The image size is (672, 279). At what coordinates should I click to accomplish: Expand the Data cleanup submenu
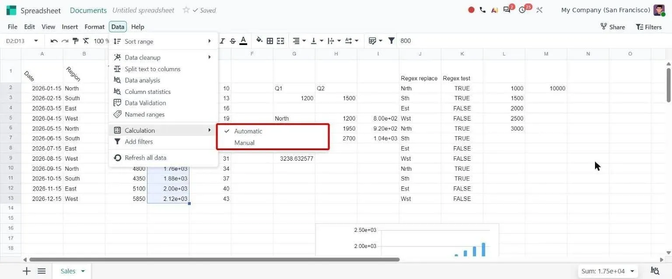coord(163,57)
